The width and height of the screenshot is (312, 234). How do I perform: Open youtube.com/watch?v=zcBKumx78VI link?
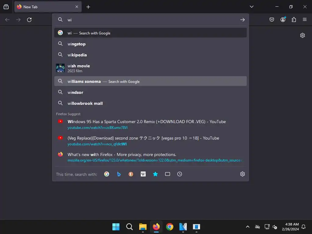(97, 128)
